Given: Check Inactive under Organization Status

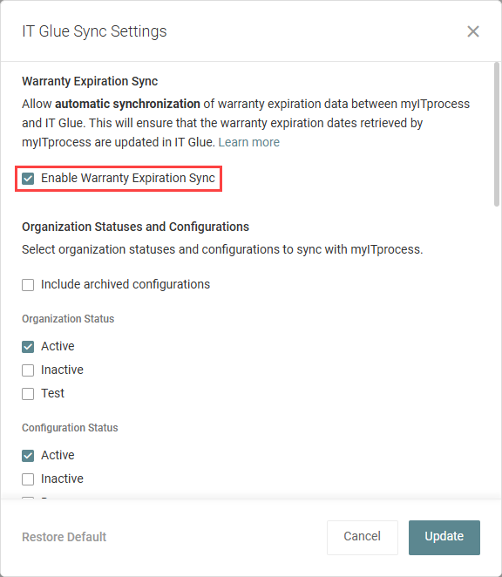Looking at the screenshot, I should [28, 370].
